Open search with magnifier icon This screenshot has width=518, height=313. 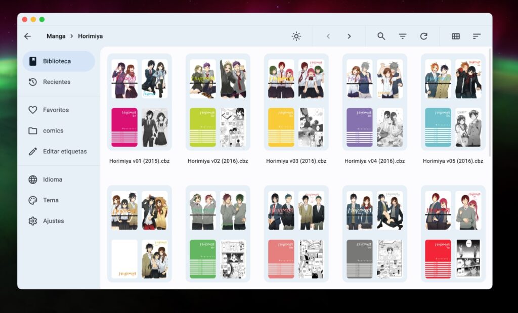(x=381, y=36)
